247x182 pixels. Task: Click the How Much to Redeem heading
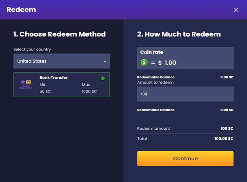point(179,34)
